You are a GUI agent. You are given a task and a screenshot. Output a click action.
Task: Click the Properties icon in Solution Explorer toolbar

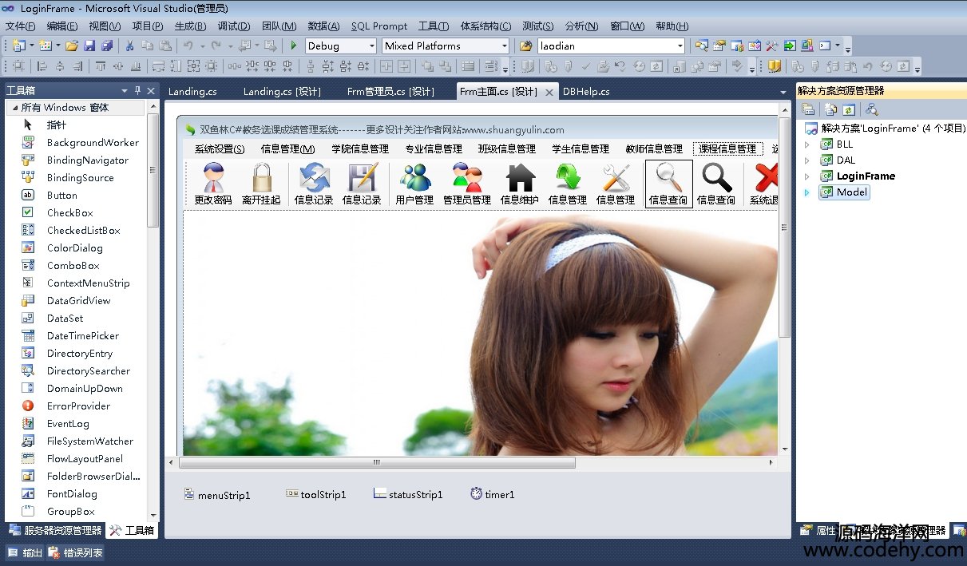click(x=808, y=109)
